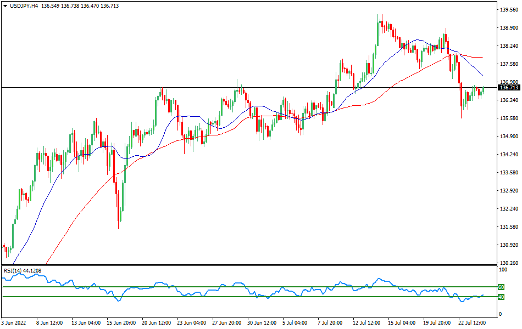
Task: Select the 3 Jun 2022 timeline label
Action: (x=15, y=323)
